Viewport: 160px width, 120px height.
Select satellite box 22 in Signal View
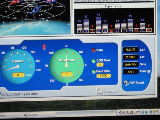coord(118,30)
